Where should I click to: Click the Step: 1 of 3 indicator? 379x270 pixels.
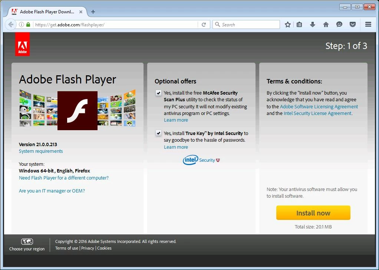346,46
